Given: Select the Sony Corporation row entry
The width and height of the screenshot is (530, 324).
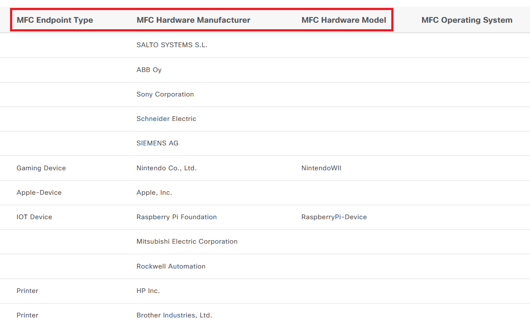Looking at the screenshot, I should 165,94.
